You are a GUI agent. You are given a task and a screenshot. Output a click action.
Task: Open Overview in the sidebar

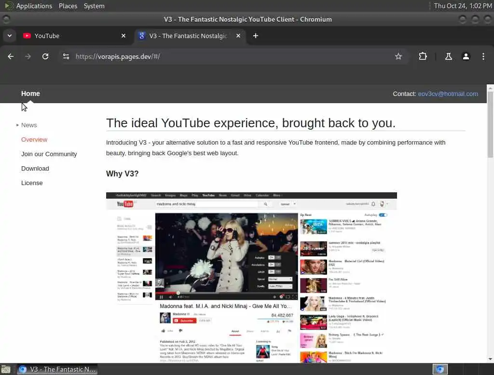(34, 139)
